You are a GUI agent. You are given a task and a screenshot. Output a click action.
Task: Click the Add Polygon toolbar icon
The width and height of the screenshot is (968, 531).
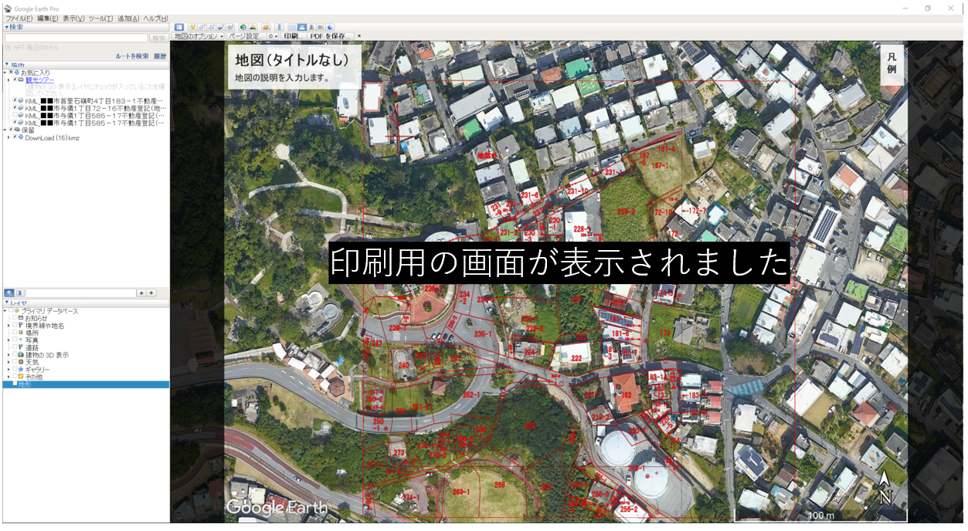[x=202, y=27]
